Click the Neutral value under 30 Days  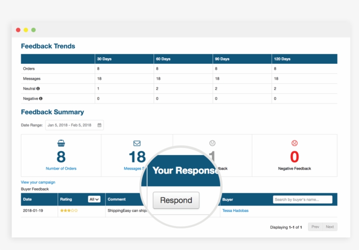(x=98, y=88)
